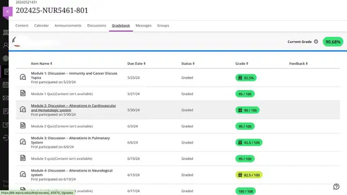Open the Calendar icon in left sidebar
Screen dimensions: 347x195
5,84
